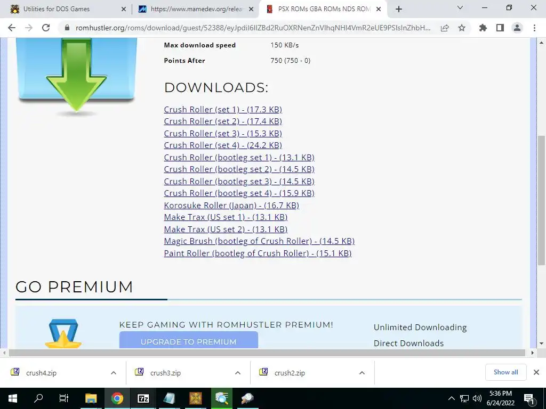Switch to the mamedev.org release tab
The width and height of the screenshot is (546, 409).
[196, 9]
